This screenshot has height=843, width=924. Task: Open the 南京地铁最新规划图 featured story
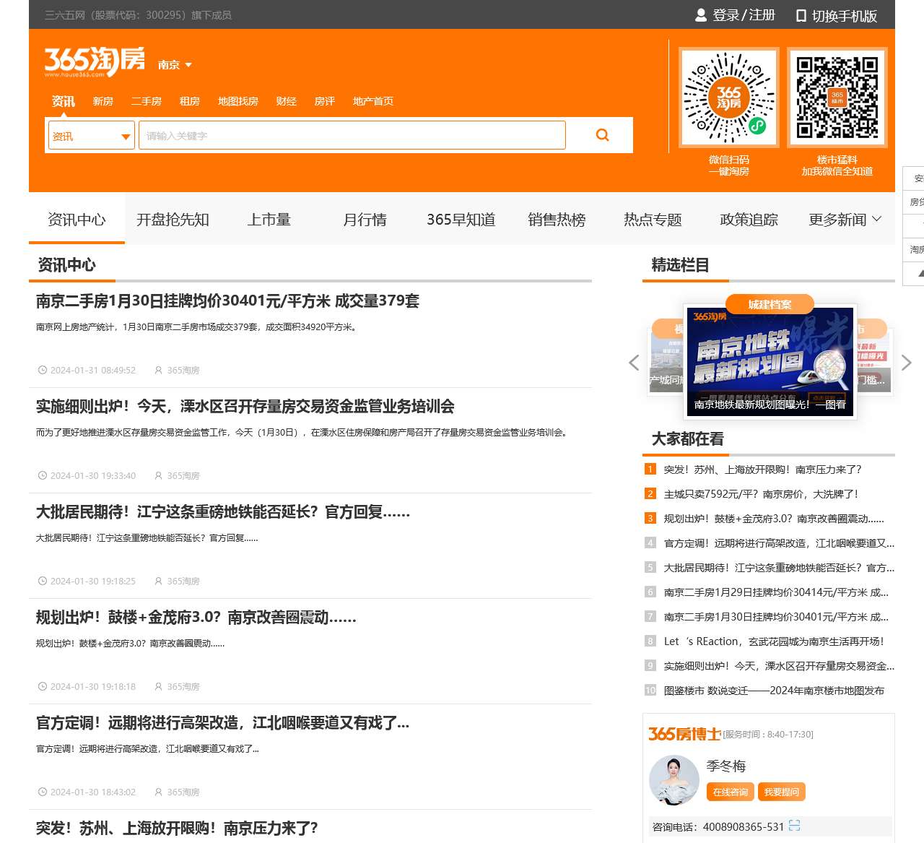coord(769,360)
